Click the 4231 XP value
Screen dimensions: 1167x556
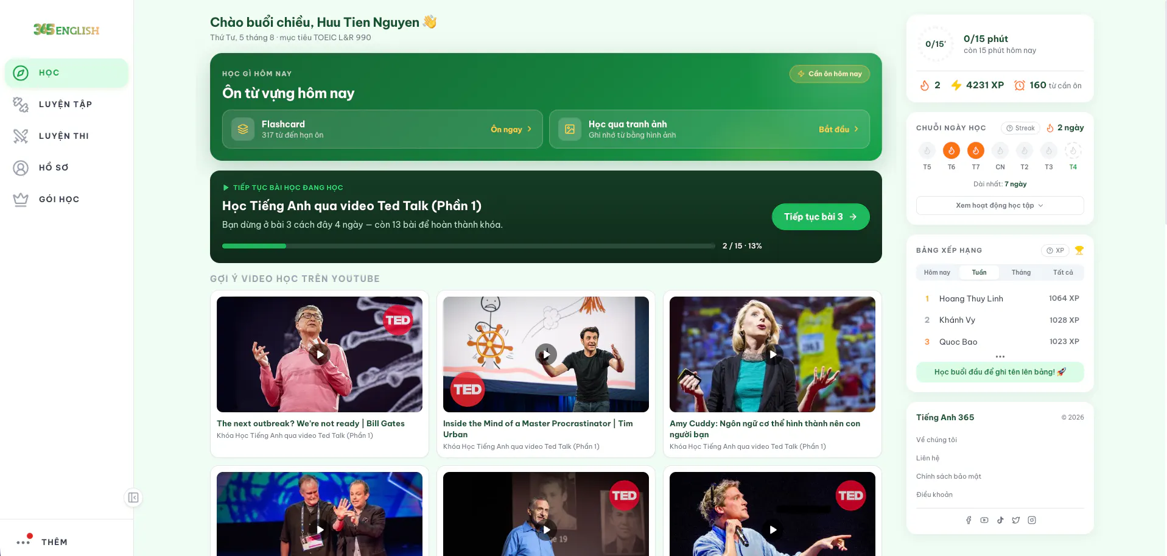pyautogui.click(x=985, y=85)
